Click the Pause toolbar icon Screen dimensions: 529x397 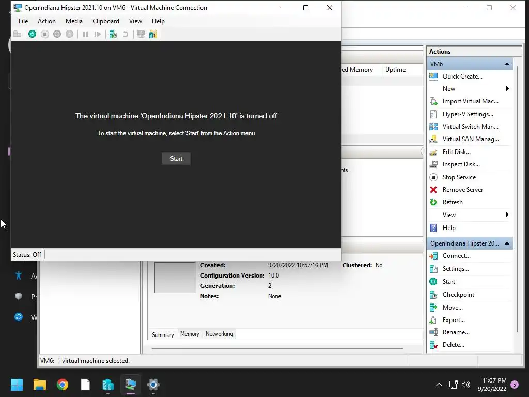(85, 34)
